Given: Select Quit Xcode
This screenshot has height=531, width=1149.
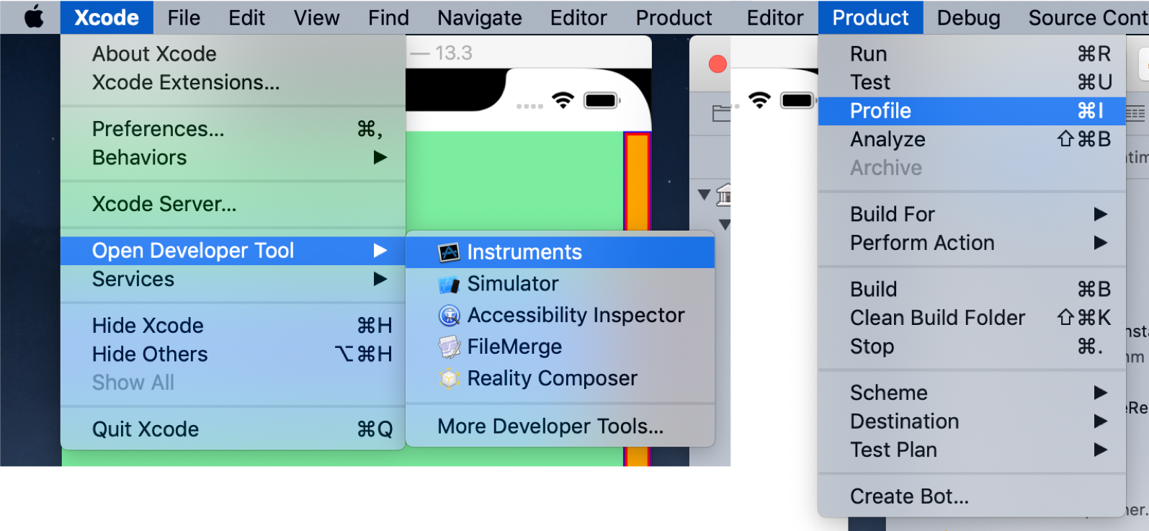Looking at the screenshot, I should 146,429.
